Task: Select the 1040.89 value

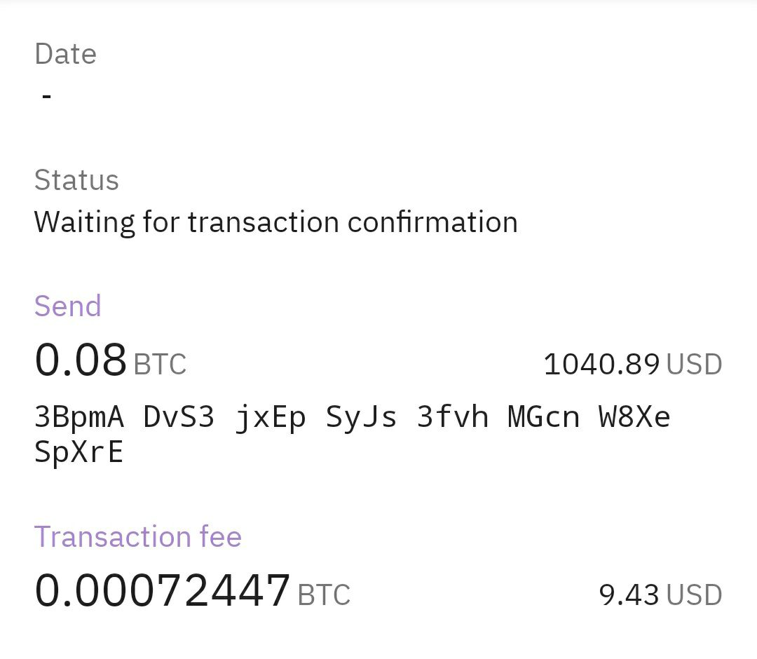Action: pos(601,365)
